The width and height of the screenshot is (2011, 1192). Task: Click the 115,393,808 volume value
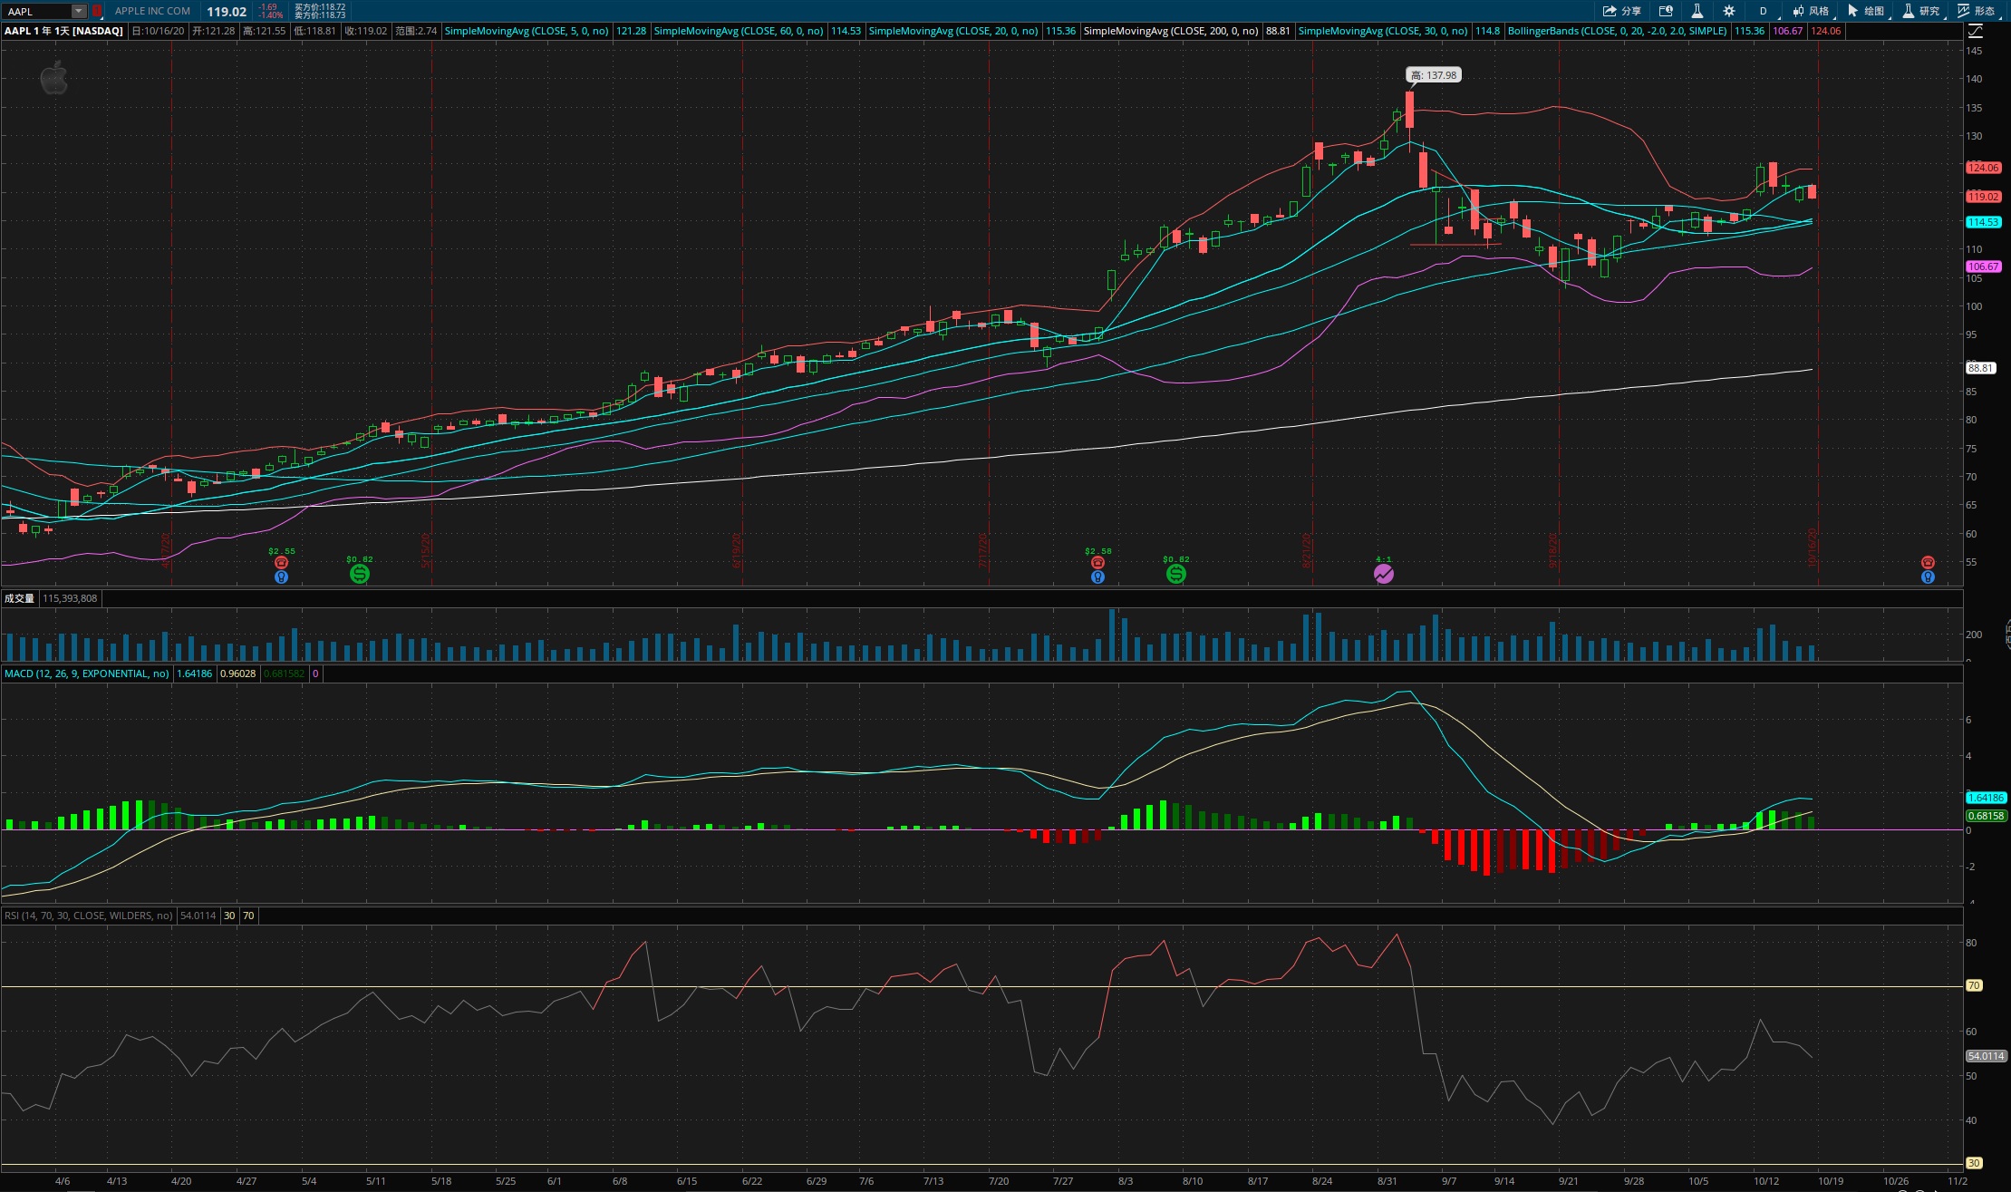click(70, 598)
